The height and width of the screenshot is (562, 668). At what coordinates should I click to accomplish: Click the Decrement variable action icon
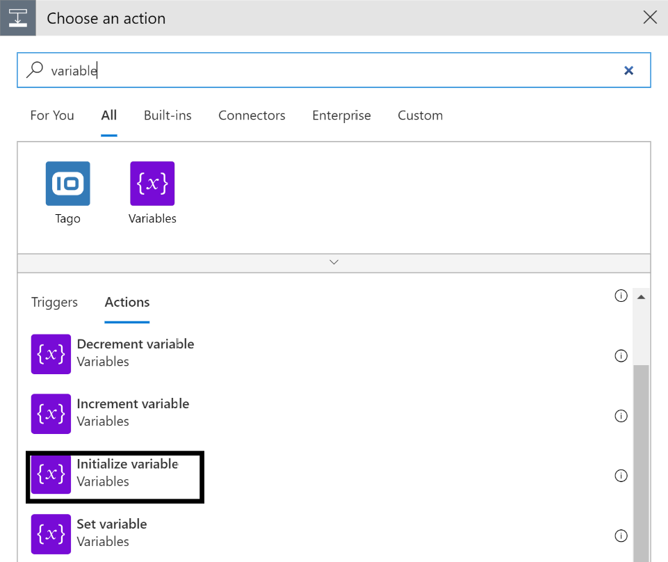click(x=51, y=354)
